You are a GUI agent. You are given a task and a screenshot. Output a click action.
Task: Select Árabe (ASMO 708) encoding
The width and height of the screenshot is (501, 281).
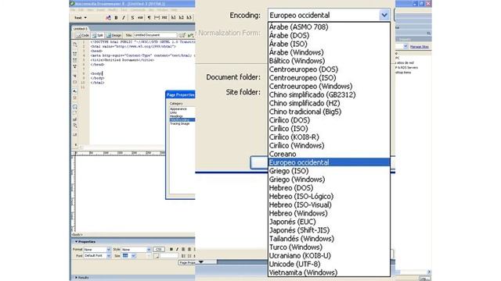point(329,27)
